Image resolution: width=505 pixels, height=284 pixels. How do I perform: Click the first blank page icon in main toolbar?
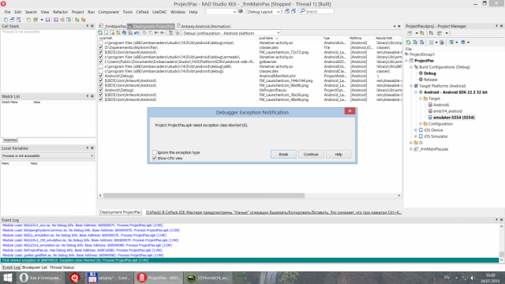coord(6,20)
